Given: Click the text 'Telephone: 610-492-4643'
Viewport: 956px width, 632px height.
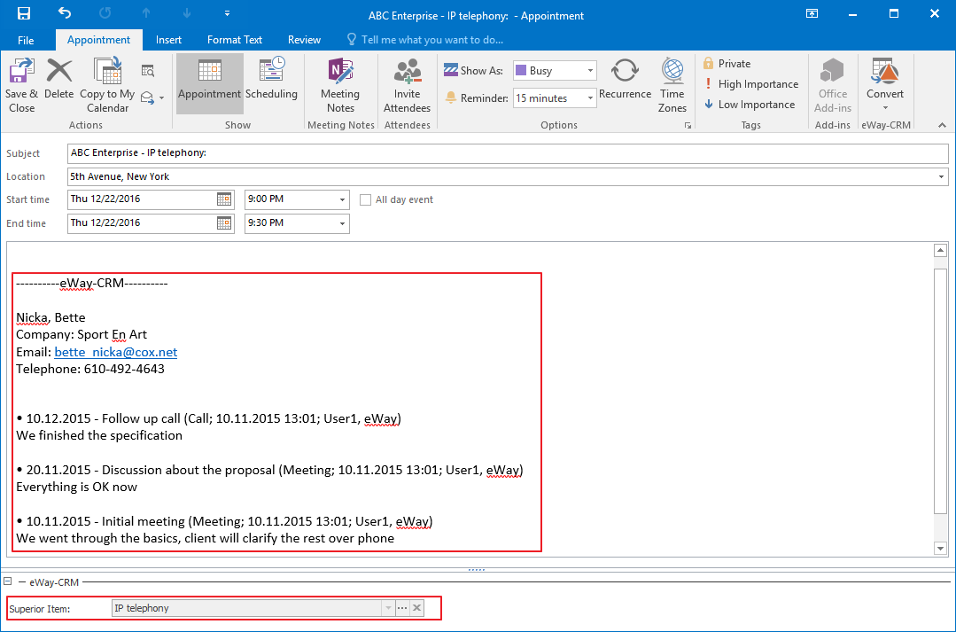Looking at the screenshot, I should [90, 369].
